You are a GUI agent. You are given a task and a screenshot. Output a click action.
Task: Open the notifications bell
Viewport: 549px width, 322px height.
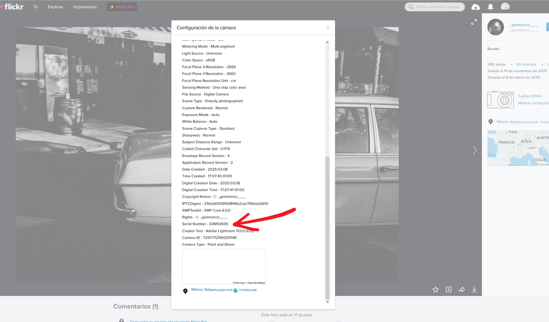(490, 7)
